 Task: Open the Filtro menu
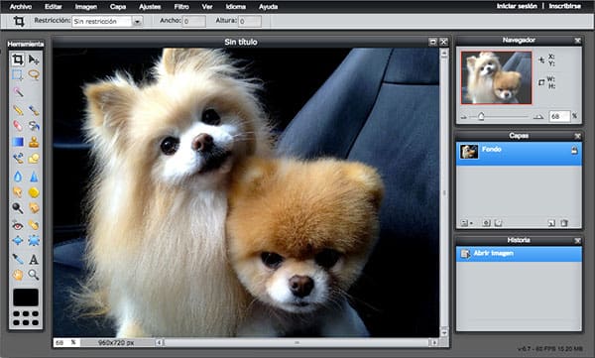pyautogui.click(x=181, y=7)
